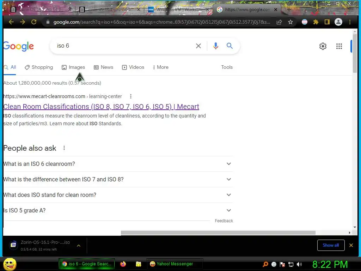361x271 pixels.
Task: Reload the Google search page
Action: pos(34,22)
